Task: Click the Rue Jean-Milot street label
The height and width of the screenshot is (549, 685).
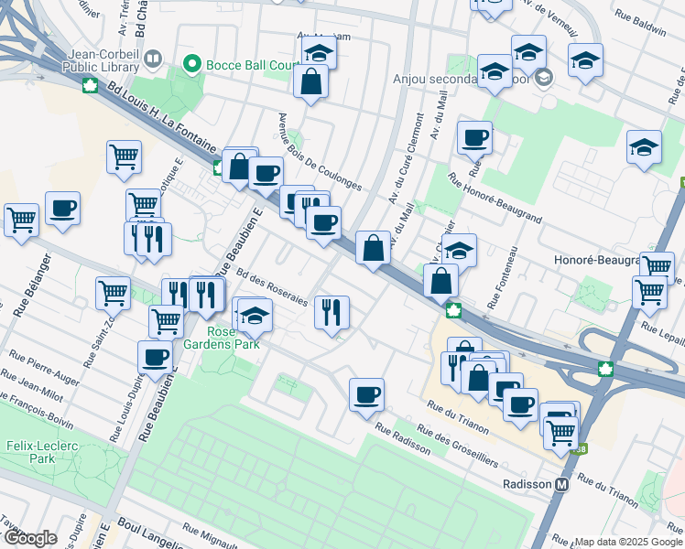Action: (31, 385)
